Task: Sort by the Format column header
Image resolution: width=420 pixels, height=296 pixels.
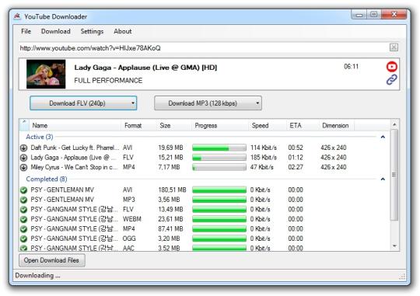Action: (138, 125)
